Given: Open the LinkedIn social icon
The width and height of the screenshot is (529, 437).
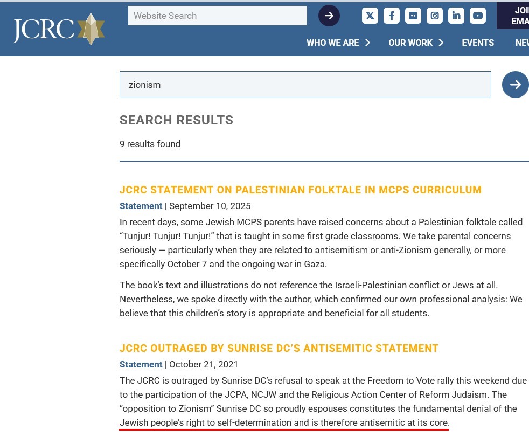Looking at the screenshot, I should click(456, 16).
